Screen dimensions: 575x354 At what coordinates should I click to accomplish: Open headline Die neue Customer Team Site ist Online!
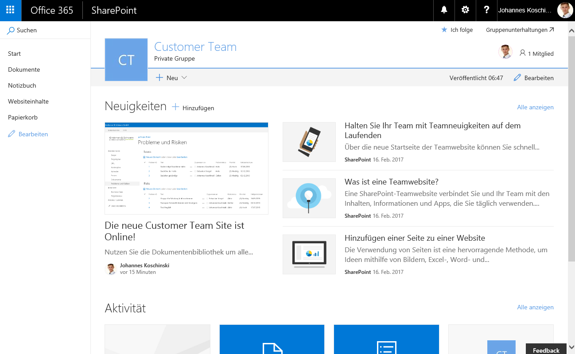(175, 231)
